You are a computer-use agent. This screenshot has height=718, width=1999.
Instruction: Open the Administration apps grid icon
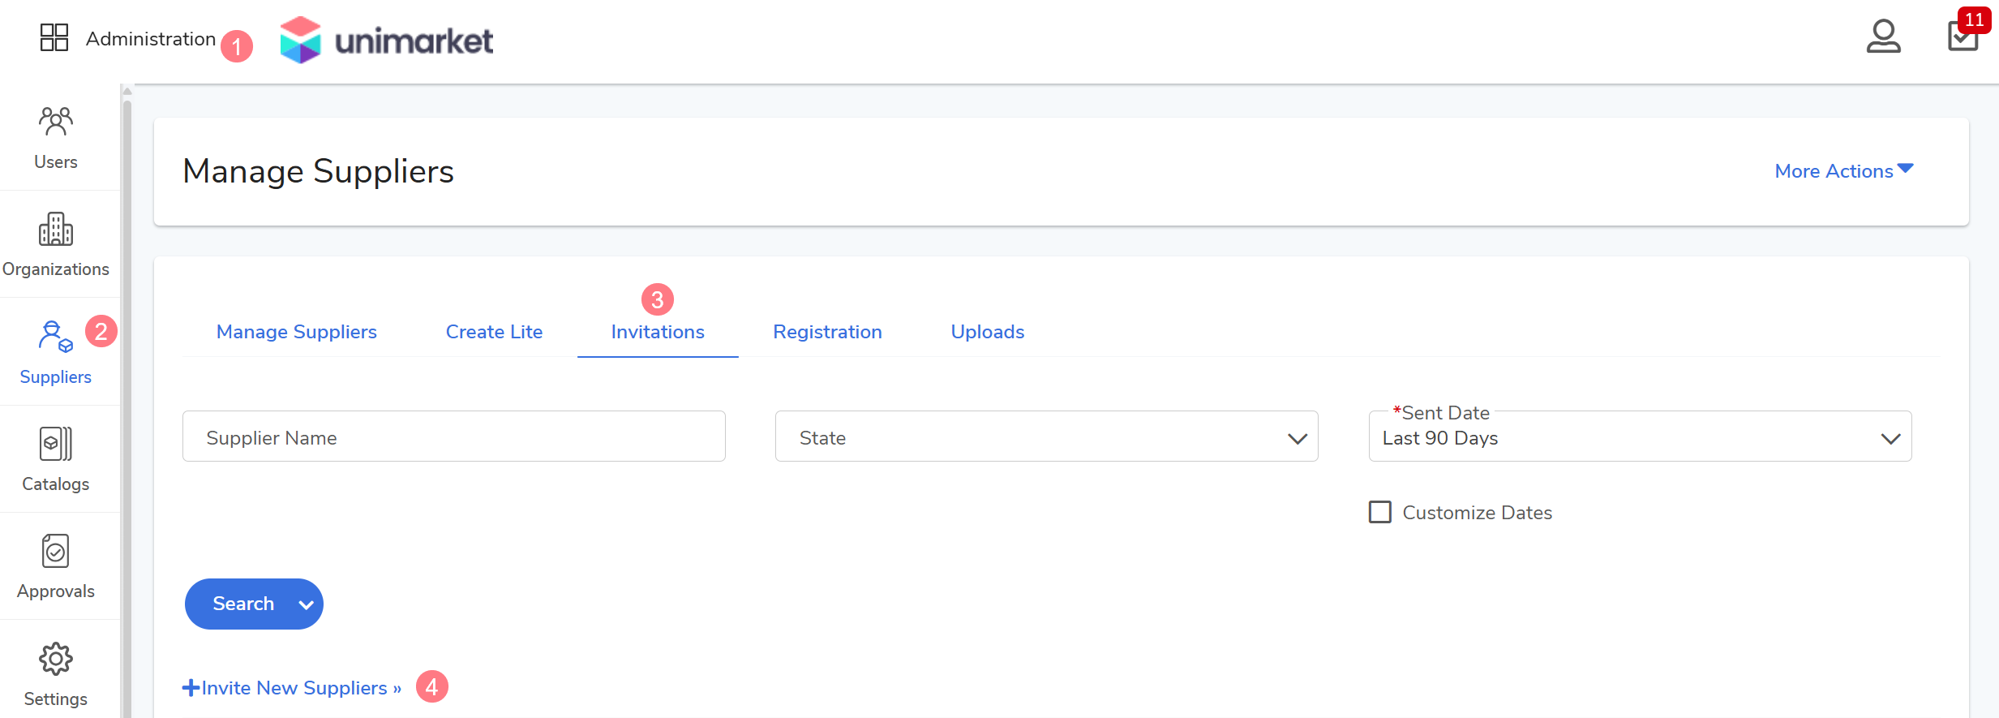(x=54, y=37)
